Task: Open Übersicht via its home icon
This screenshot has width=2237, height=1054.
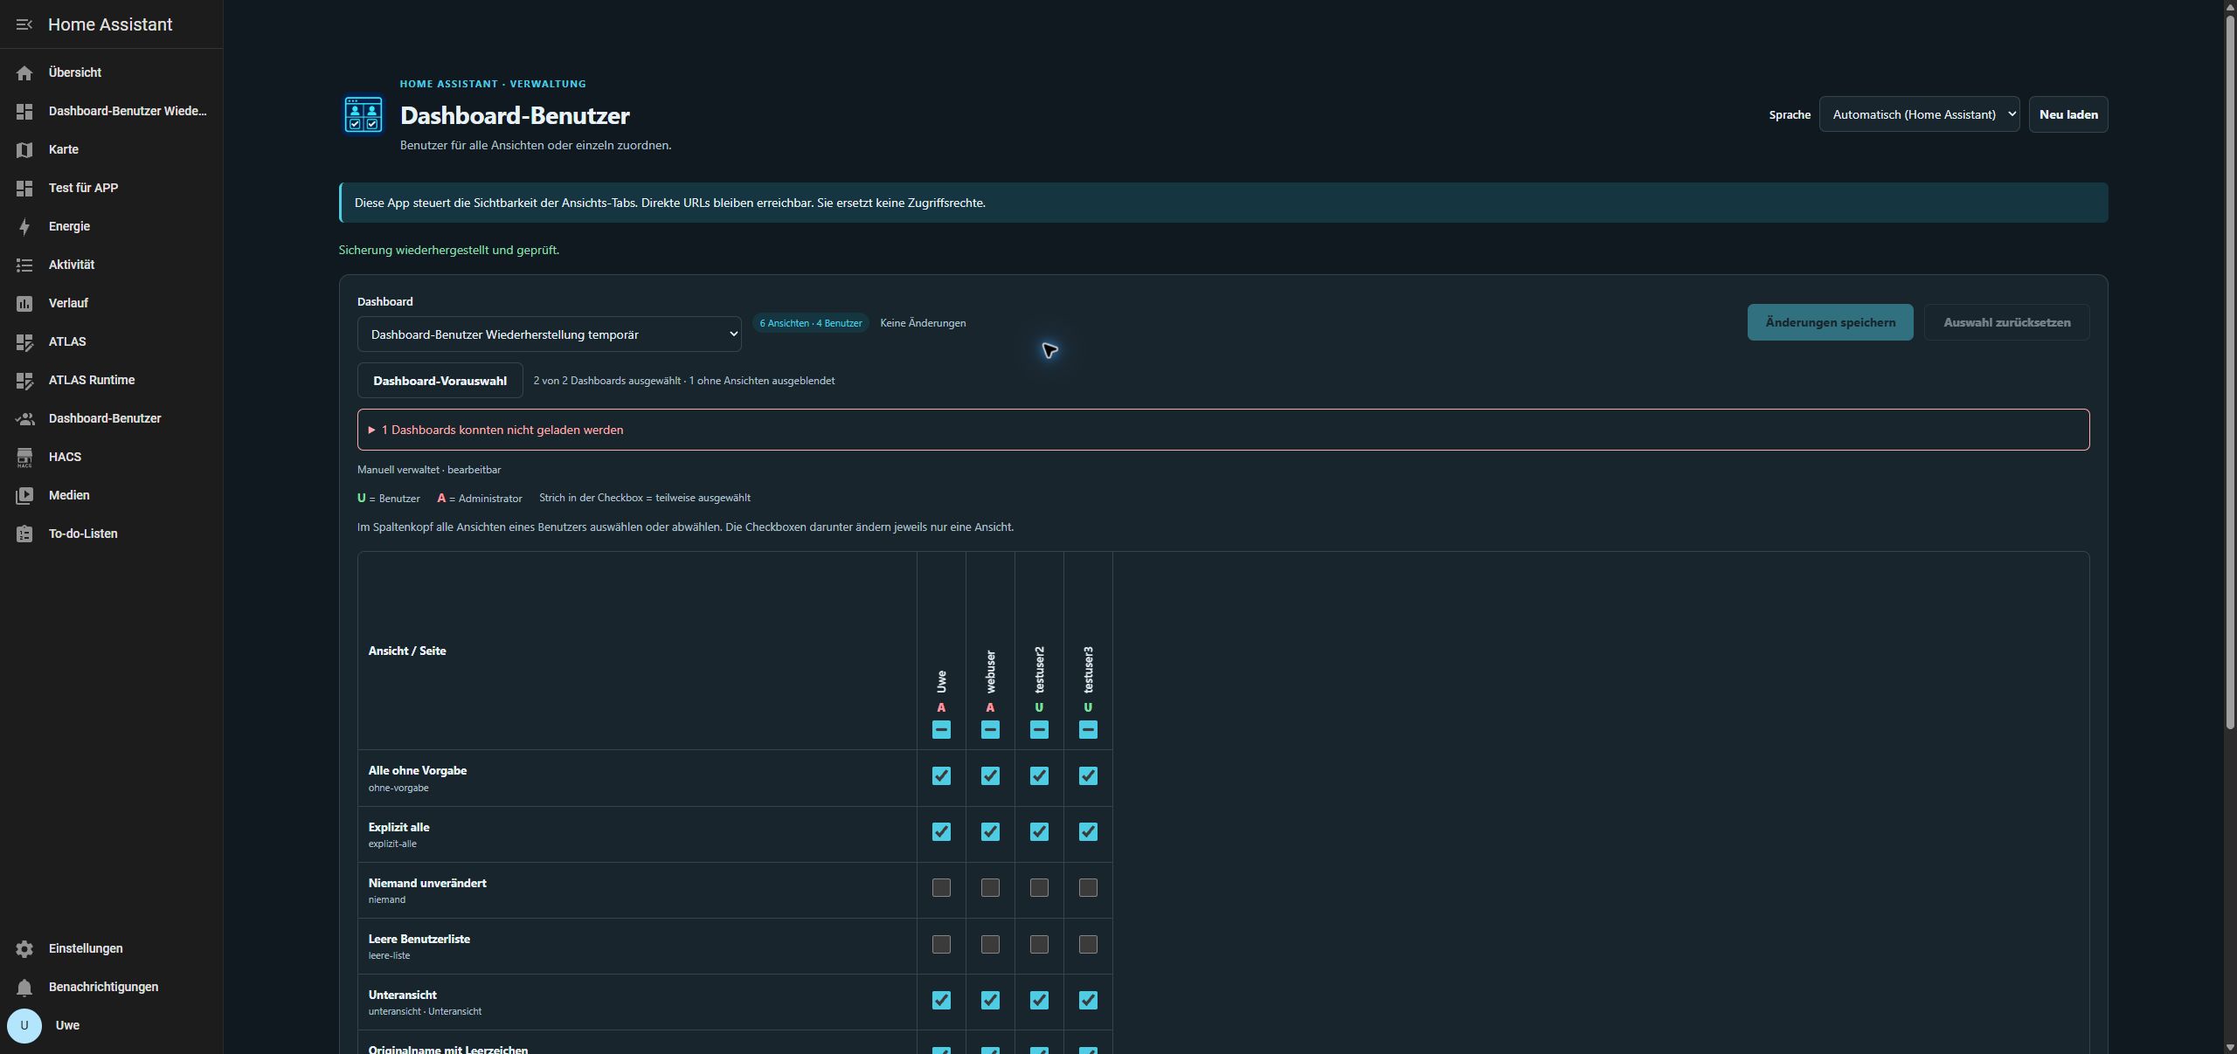Action: point(24,72)
